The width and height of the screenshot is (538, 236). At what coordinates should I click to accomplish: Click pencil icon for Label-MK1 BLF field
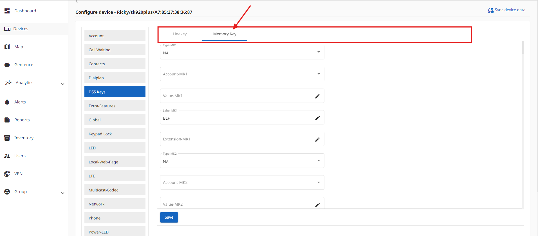click(317, 118)
